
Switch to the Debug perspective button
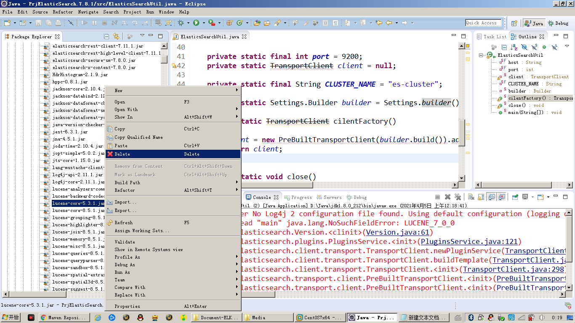558,23
